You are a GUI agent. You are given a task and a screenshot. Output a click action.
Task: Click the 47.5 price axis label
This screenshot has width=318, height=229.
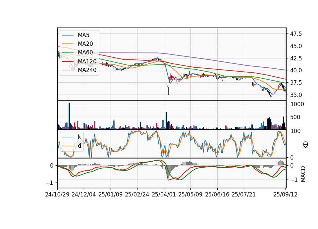(x=296, y=34)
